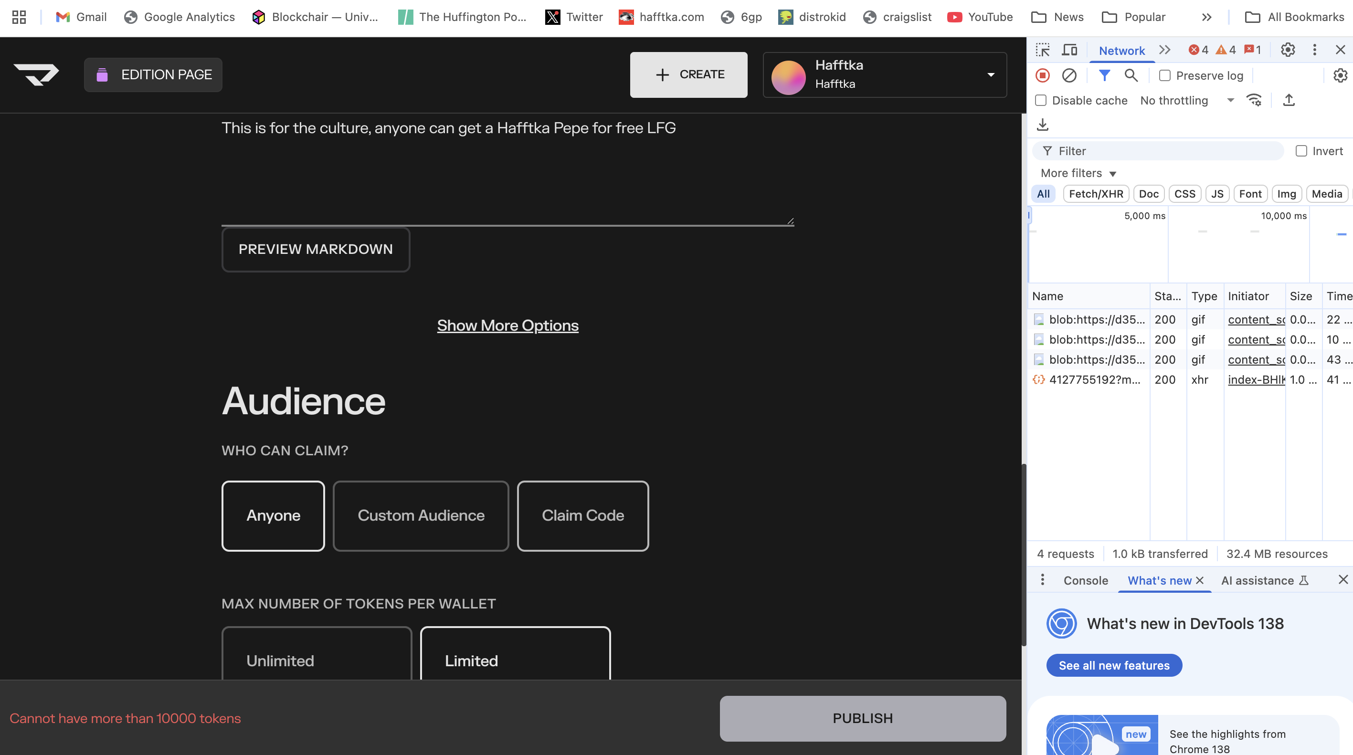Stop recording the network log

click(1043, 75)
